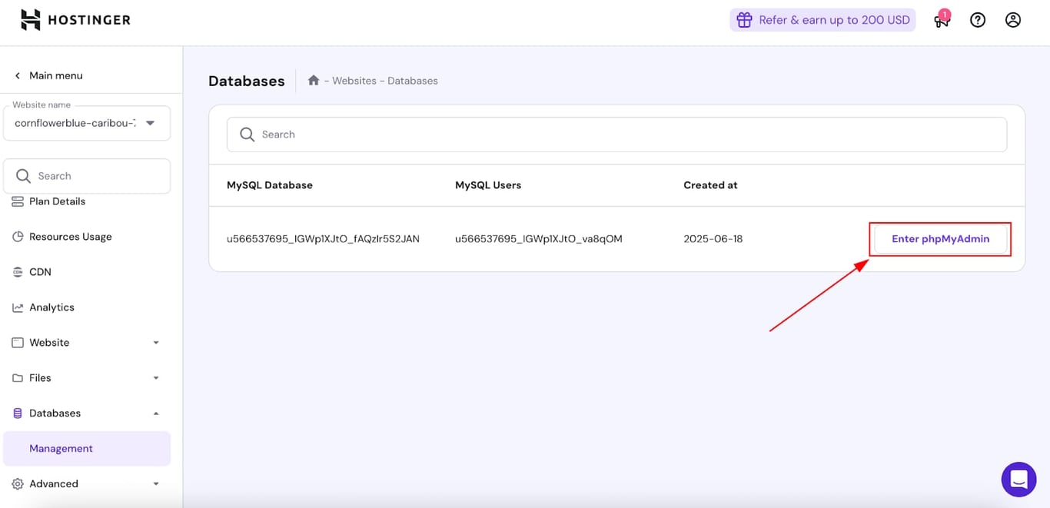Image resolution: width=1050 pixels, height=508 pixels.
Task: Click the MySQL Users column header
Action: pos(488,185)
